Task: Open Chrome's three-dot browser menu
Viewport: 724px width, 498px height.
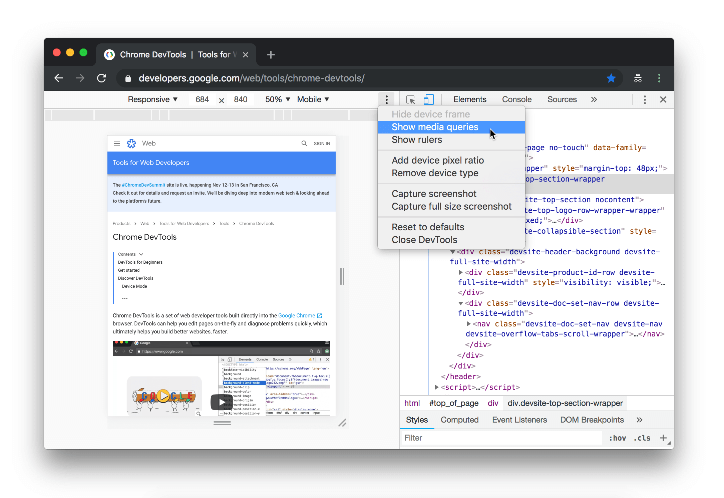Action: click(659, 78)
